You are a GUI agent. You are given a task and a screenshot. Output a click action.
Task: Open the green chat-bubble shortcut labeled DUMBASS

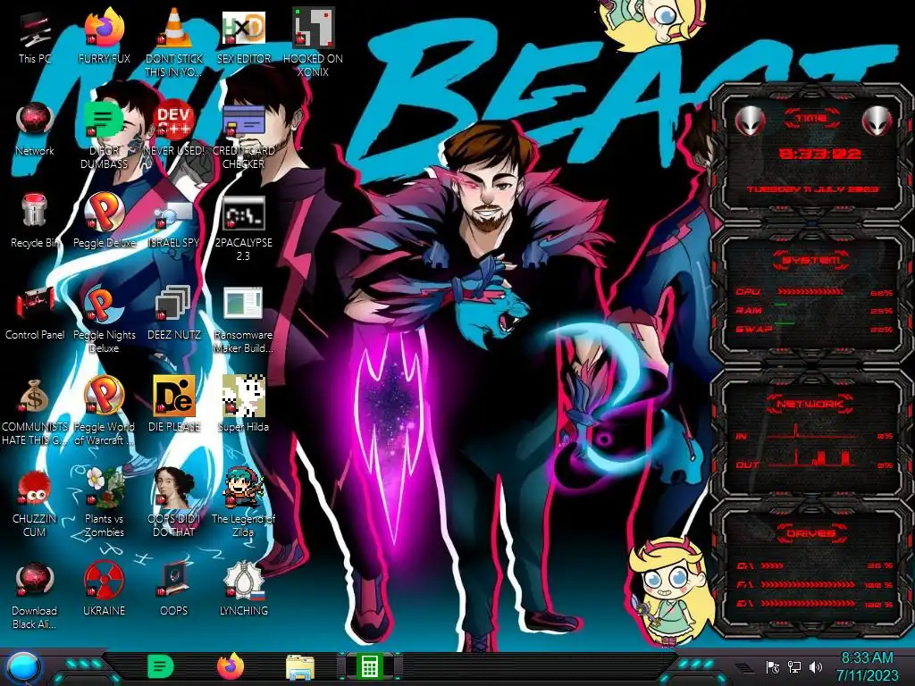[105, 136]
